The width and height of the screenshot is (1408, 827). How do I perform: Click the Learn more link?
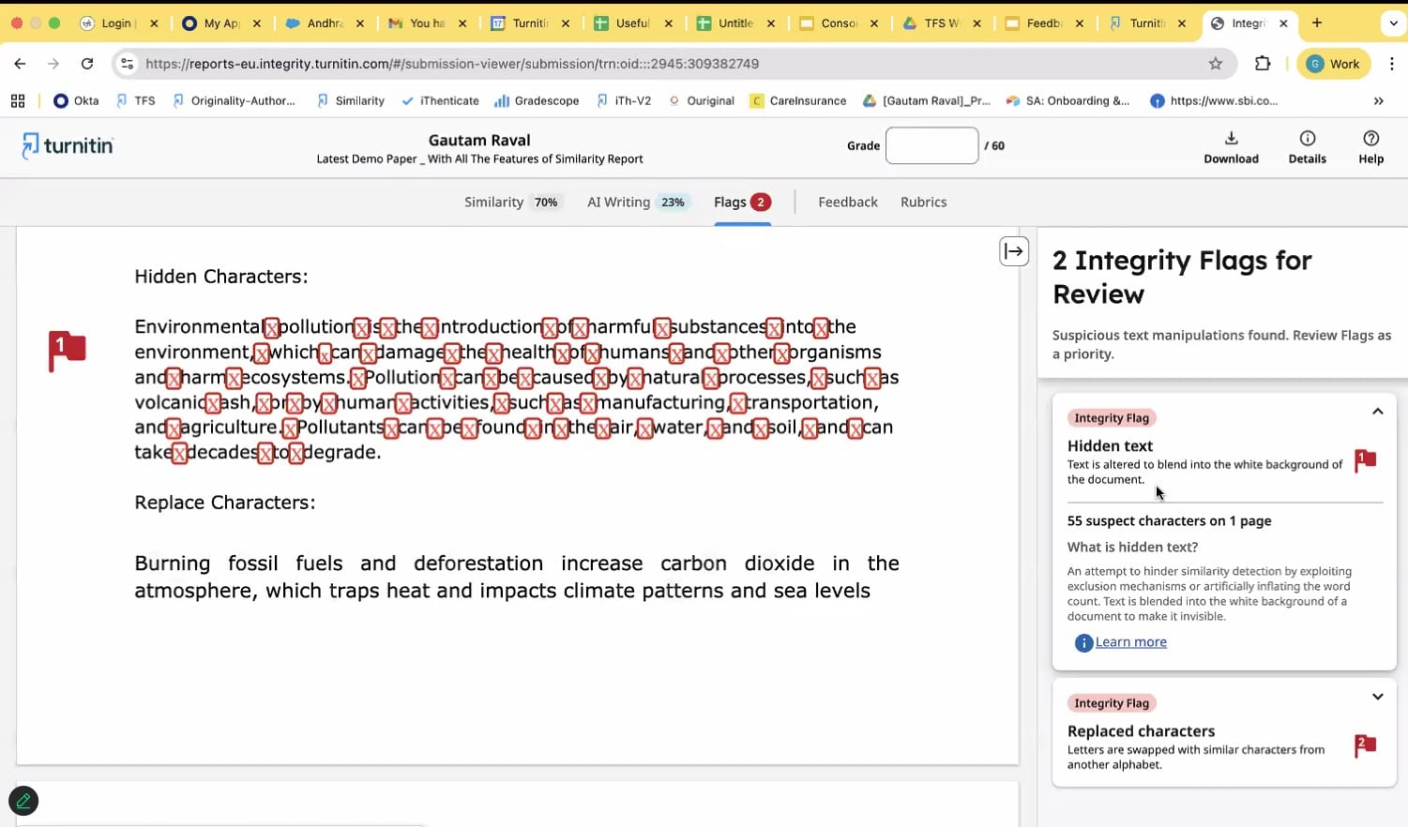tap(1130, 642)
